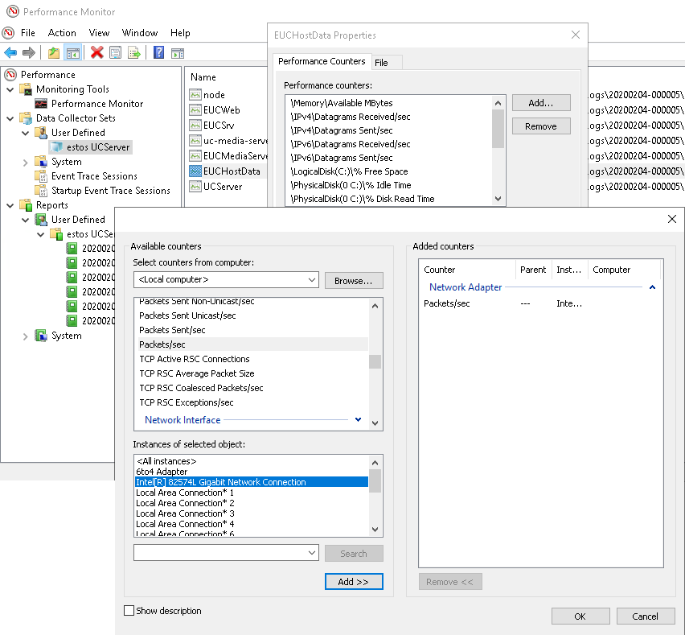Viewport: 685px width, 635px height.
Task: Click the red X Delete toolbar icon
Action: click(x=96, y=52)
